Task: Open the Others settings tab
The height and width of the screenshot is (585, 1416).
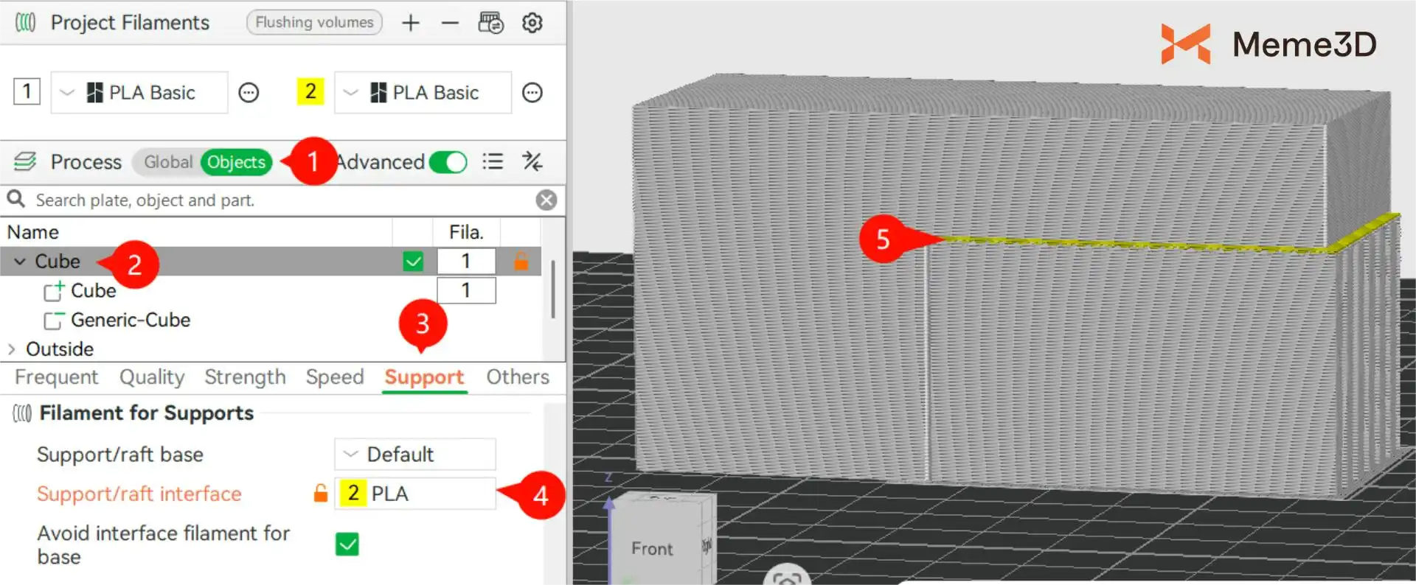Action: [517, 377]
